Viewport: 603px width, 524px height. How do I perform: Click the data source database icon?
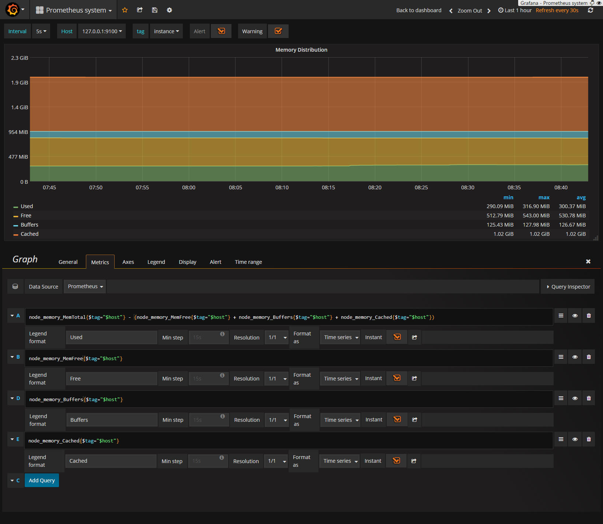click(x=15, y=287)
